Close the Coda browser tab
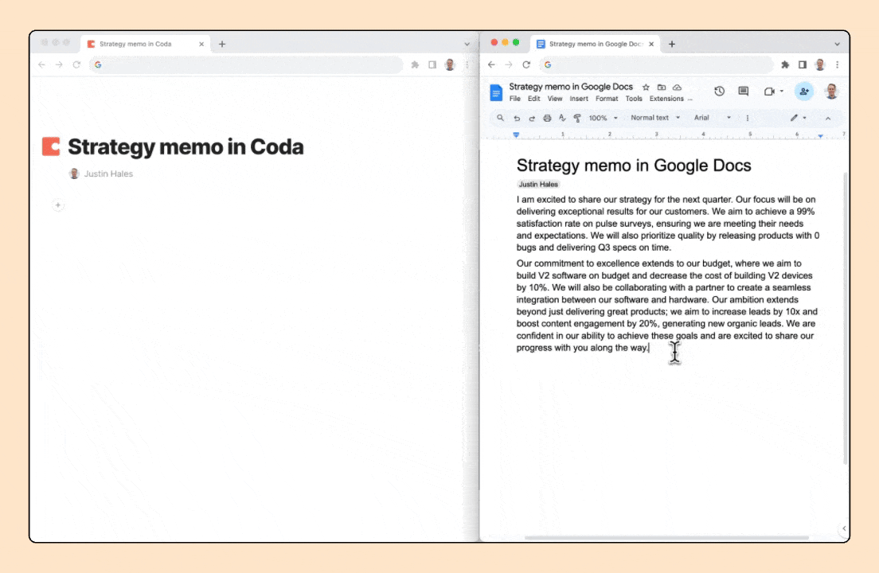The width and height of the screenshot is (879, 573). point(201,44)
